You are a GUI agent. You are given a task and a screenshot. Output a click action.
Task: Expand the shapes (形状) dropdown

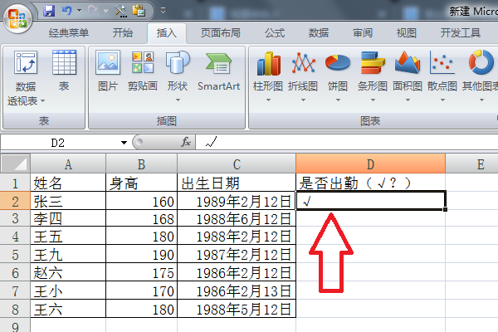pos(178,100)
